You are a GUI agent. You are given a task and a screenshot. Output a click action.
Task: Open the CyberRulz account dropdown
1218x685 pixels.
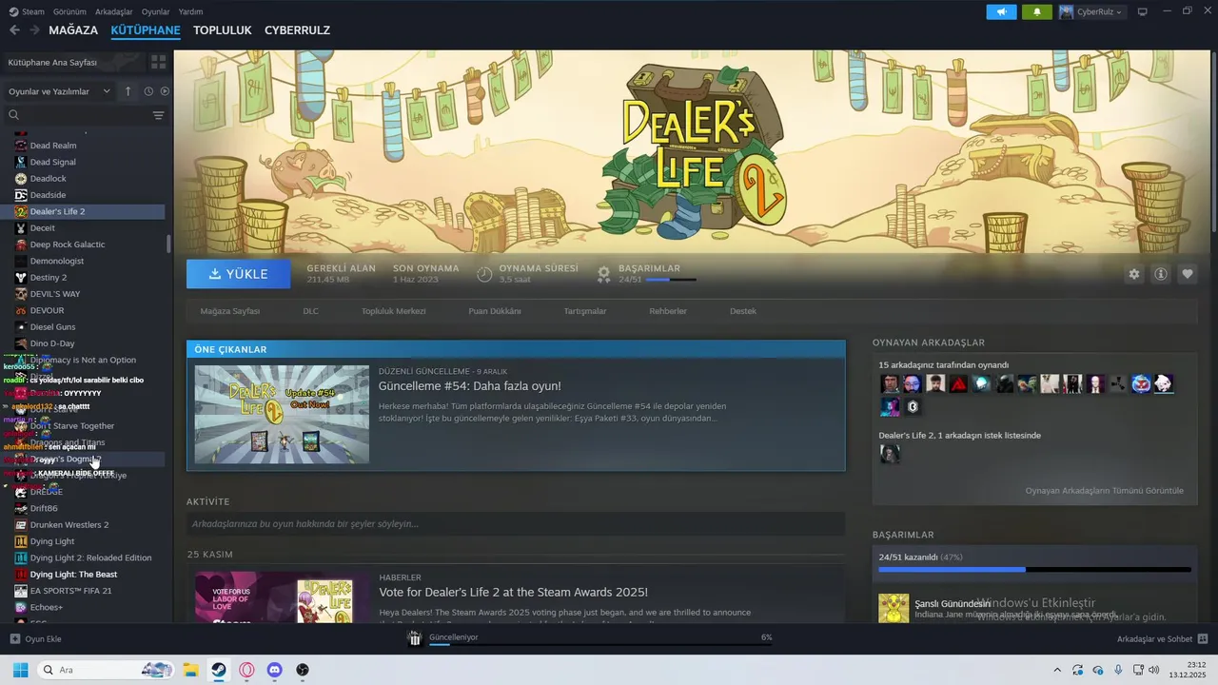(1093, 11)
